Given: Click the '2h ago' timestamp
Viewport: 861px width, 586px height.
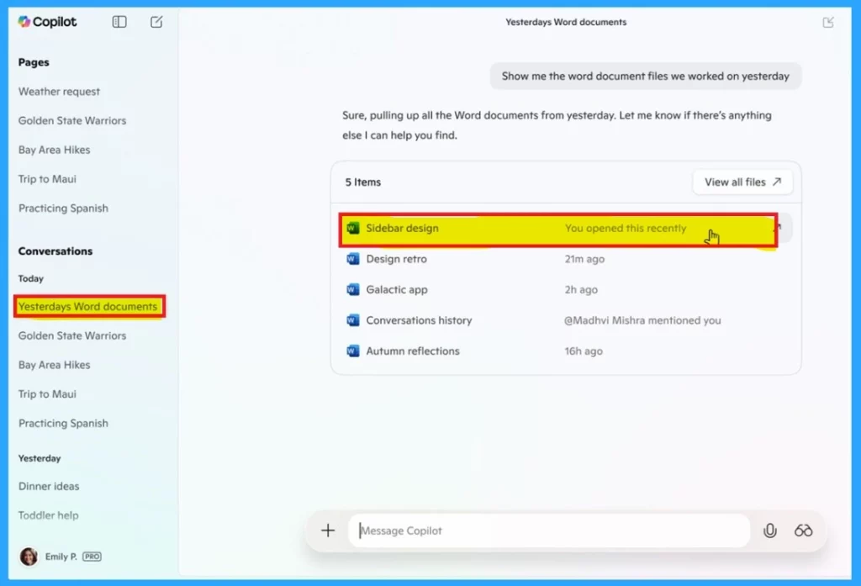Looking at the screenshot, I should point(581,290).
